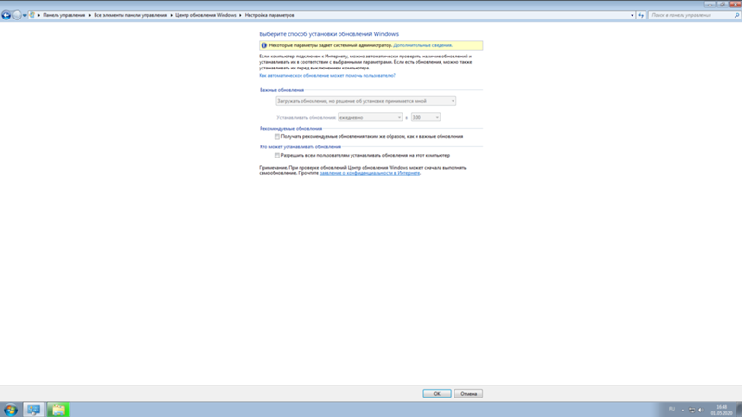Click the Кто может устанавливать обновления label
This screenshot has width=742, height=417.
coord(301,147)
